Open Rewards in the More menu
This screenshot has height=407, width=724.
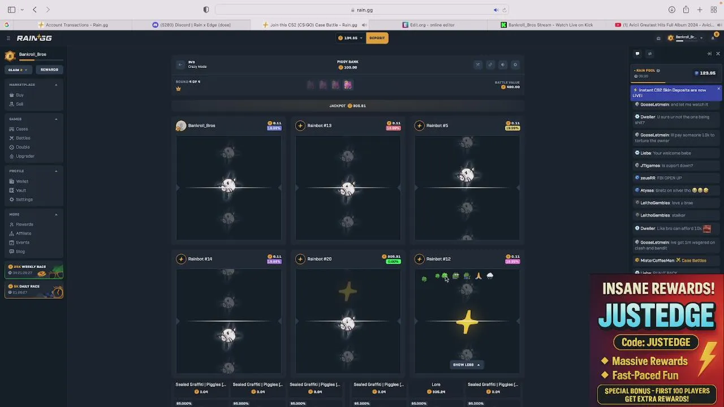21,224
